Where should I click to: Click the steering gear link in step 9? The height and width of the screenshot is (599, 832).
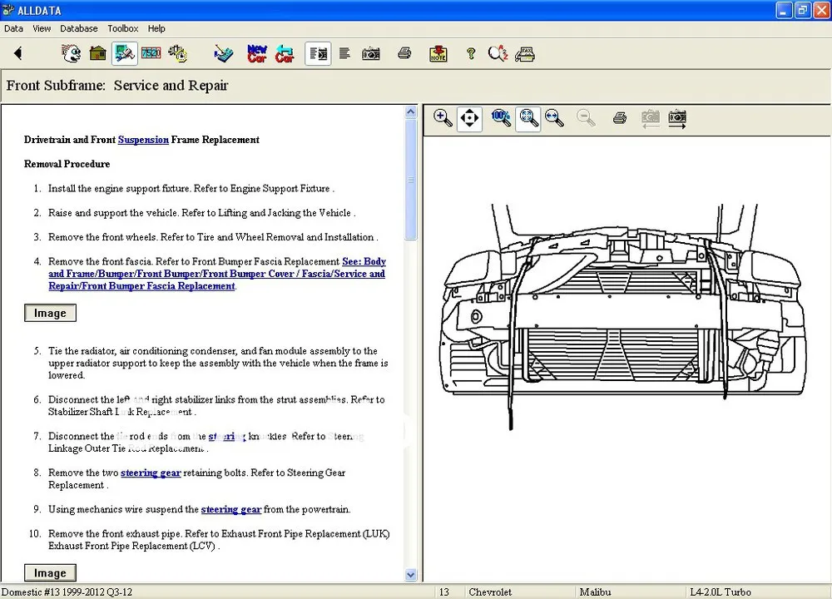point(230,509)
